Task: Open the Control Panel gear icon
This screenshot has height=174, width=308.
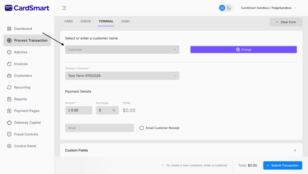Action: (x=9, y=146)
